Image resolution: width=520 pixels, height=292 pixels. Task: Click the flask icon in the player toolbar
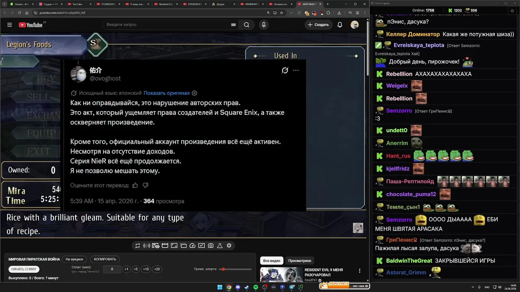220,245
